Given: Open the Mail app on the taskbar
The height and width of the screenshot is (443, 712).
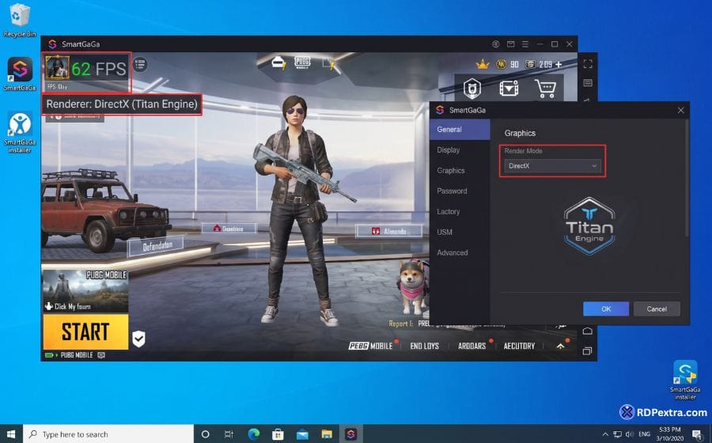Looking at the screenshot, I should click(x=302, y=434).
